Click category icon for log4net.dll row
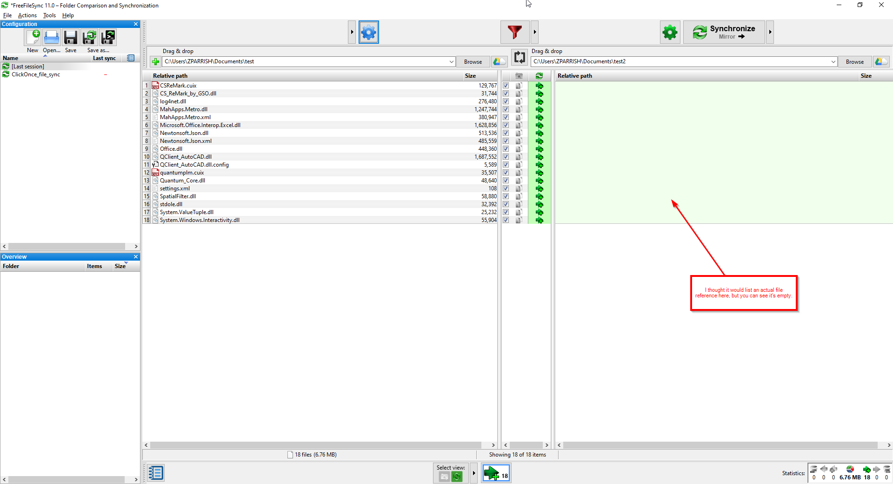Viewport: 893px width, 484px height. click(519, 101)
